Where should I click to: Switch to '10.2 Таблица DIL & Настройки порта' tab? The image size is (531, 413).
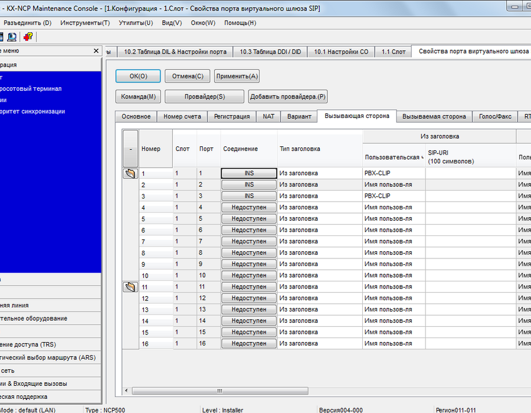coord(175,52)
